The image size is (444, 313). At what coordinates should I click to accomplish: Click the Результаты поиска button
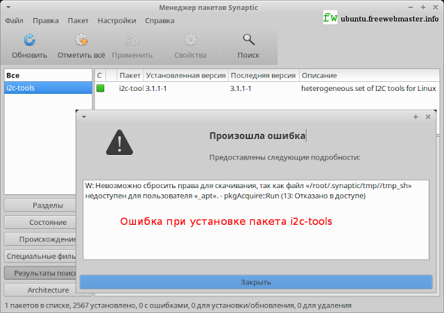40,273
